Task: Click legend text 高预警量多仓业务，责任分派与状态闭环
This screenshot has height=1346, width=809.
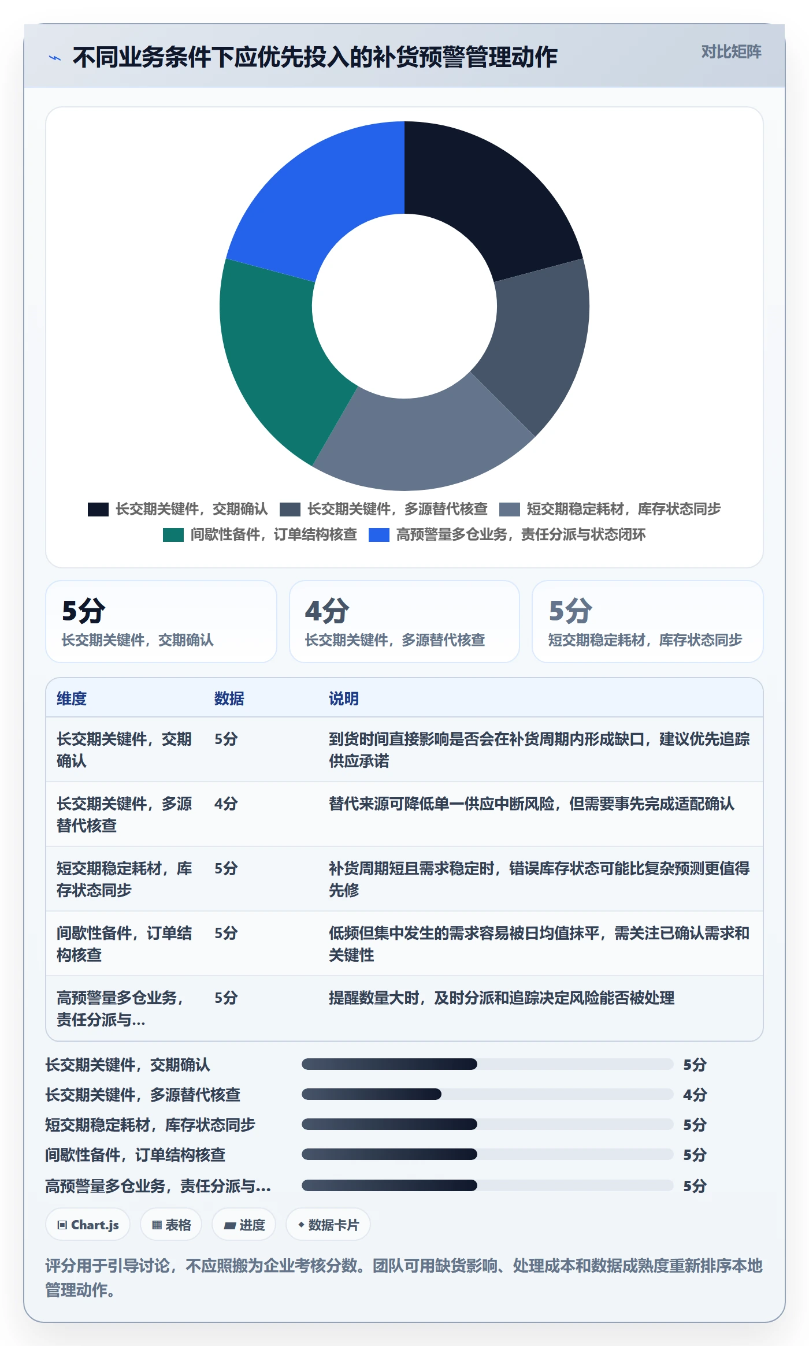Action: 521,534
